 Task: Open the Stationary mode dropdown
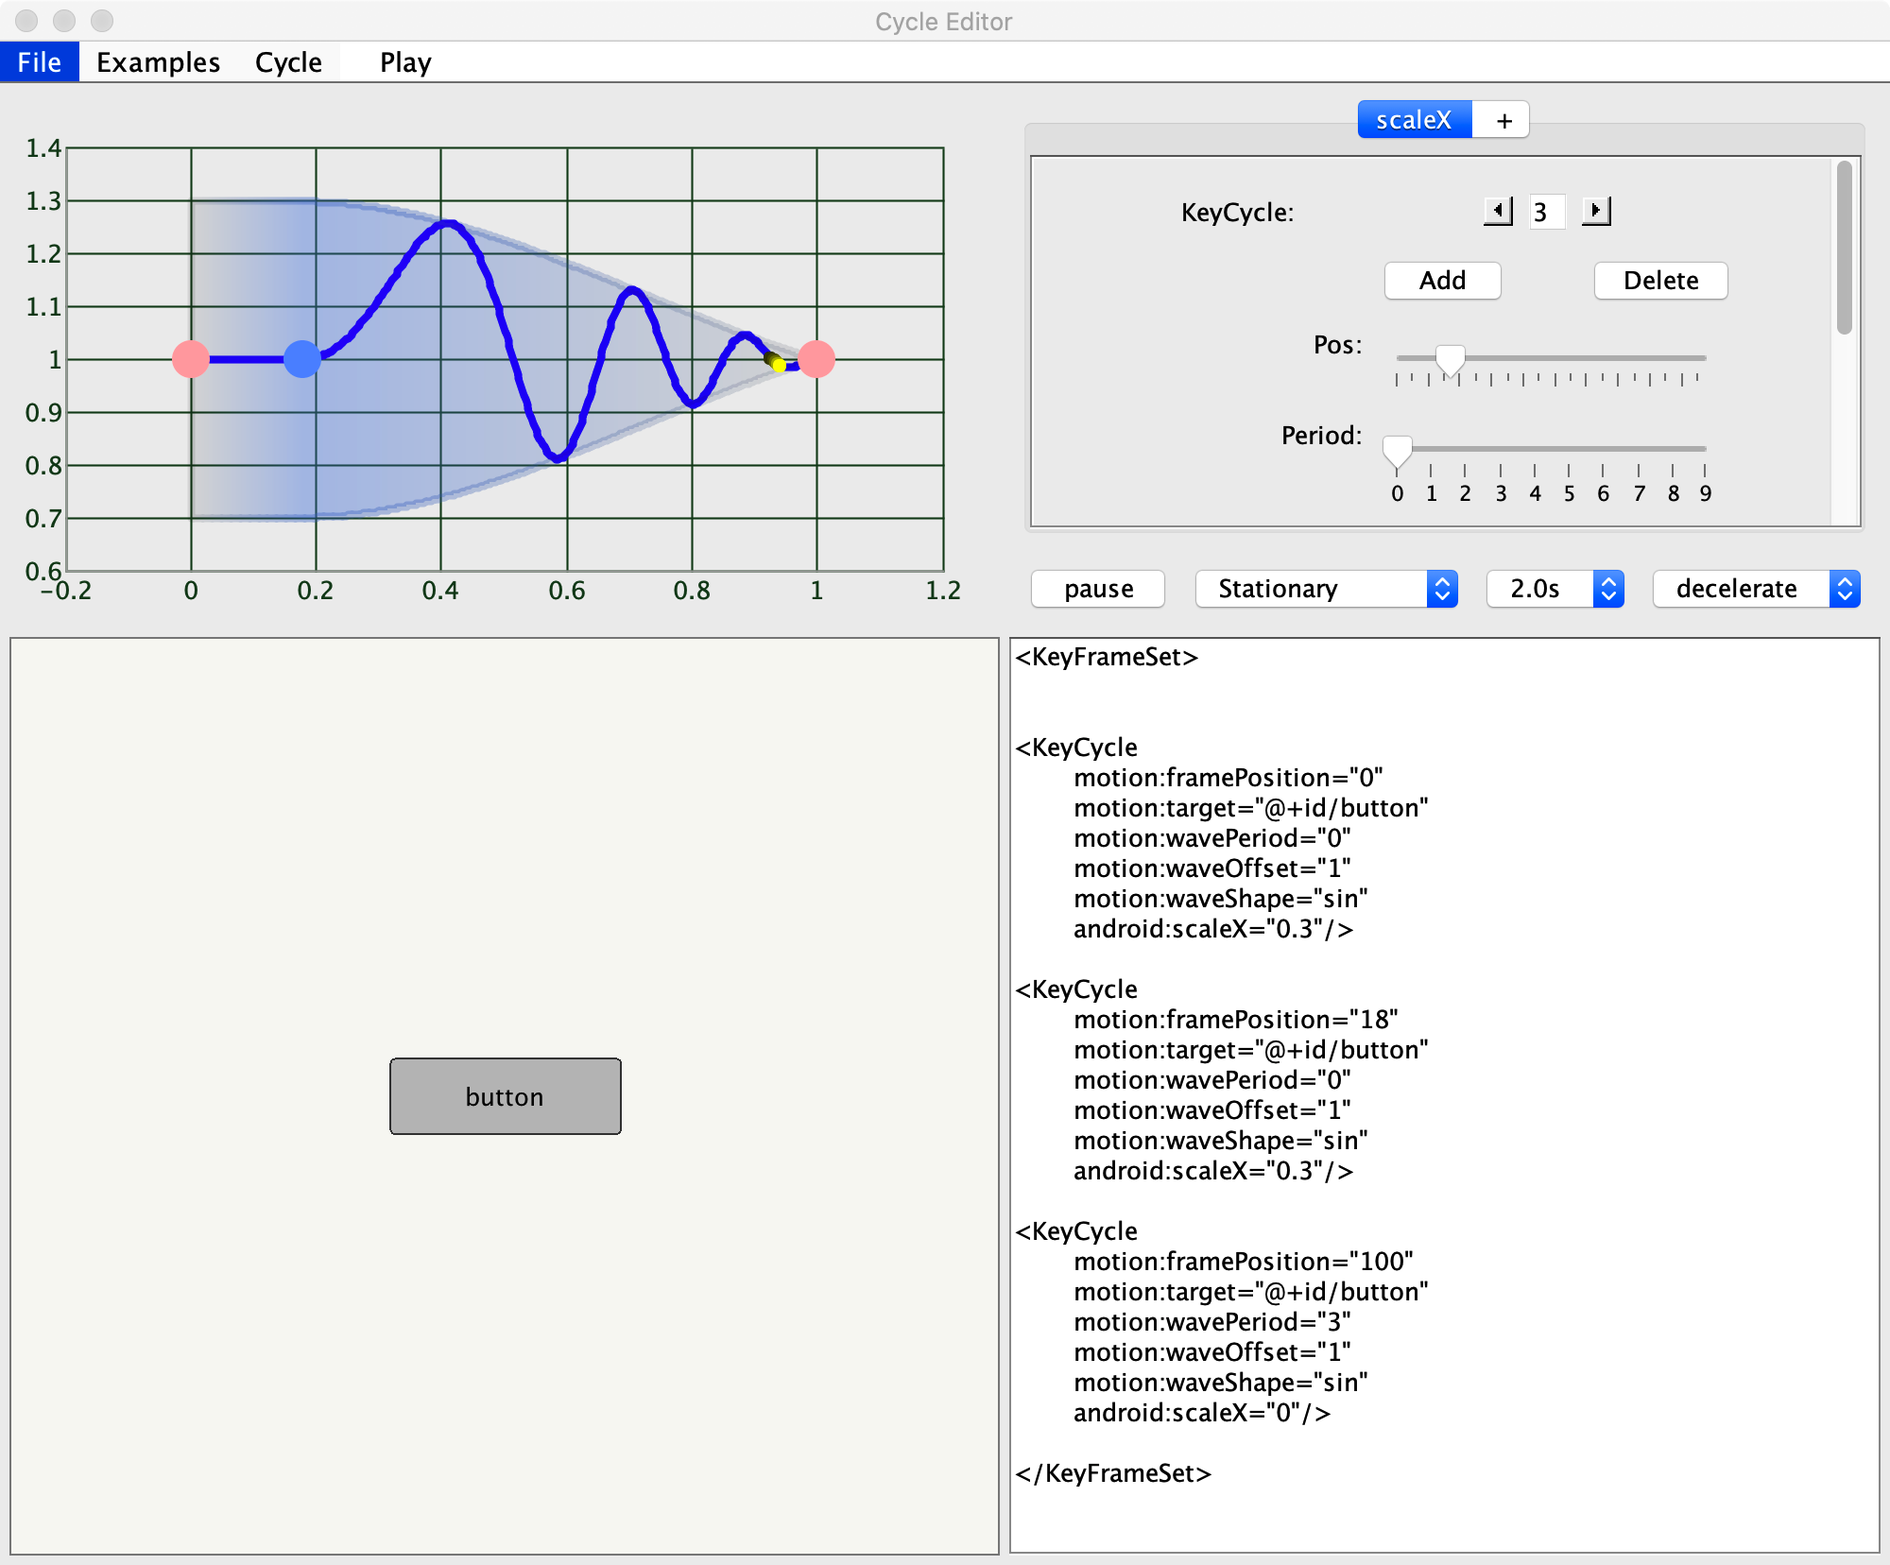tap(1326, 589)
